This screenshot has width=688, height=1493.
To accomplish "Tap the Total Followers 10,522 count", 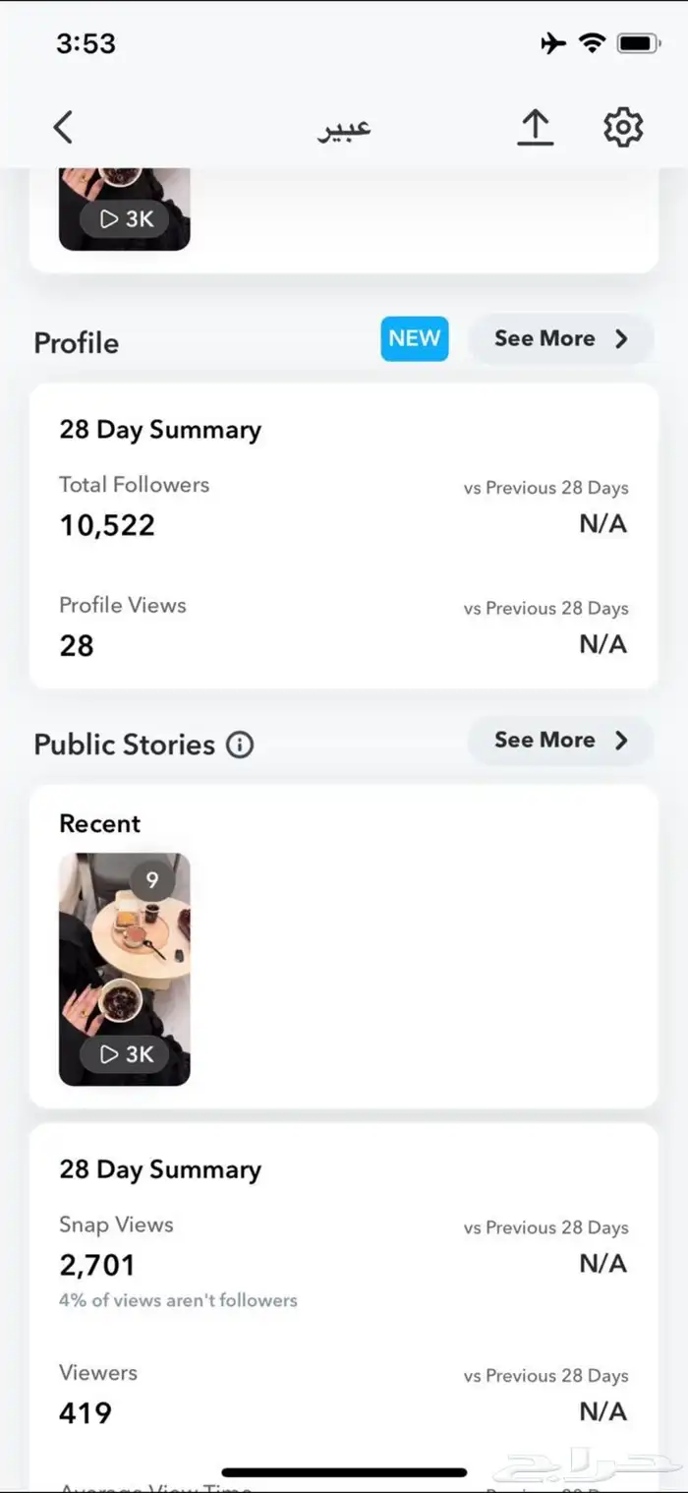I will (x=107, y=525).
